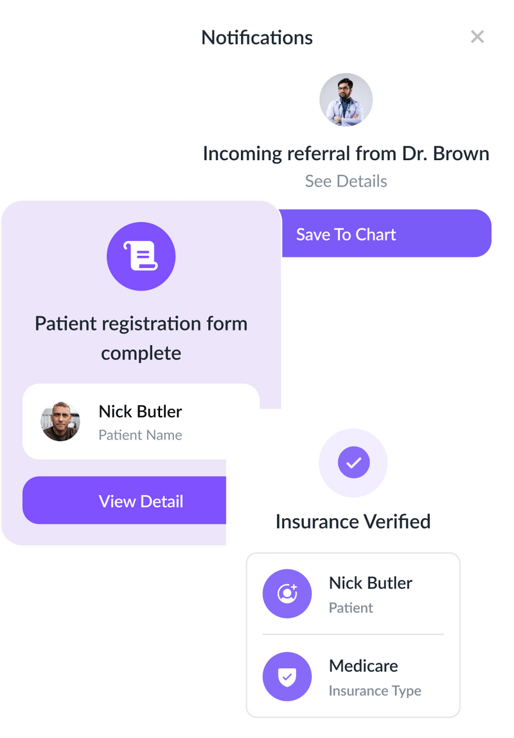Viewport: 514px width, 738px height.
Task: Click the patient profile icon beside Nick Butler
Action: (287, 593)
